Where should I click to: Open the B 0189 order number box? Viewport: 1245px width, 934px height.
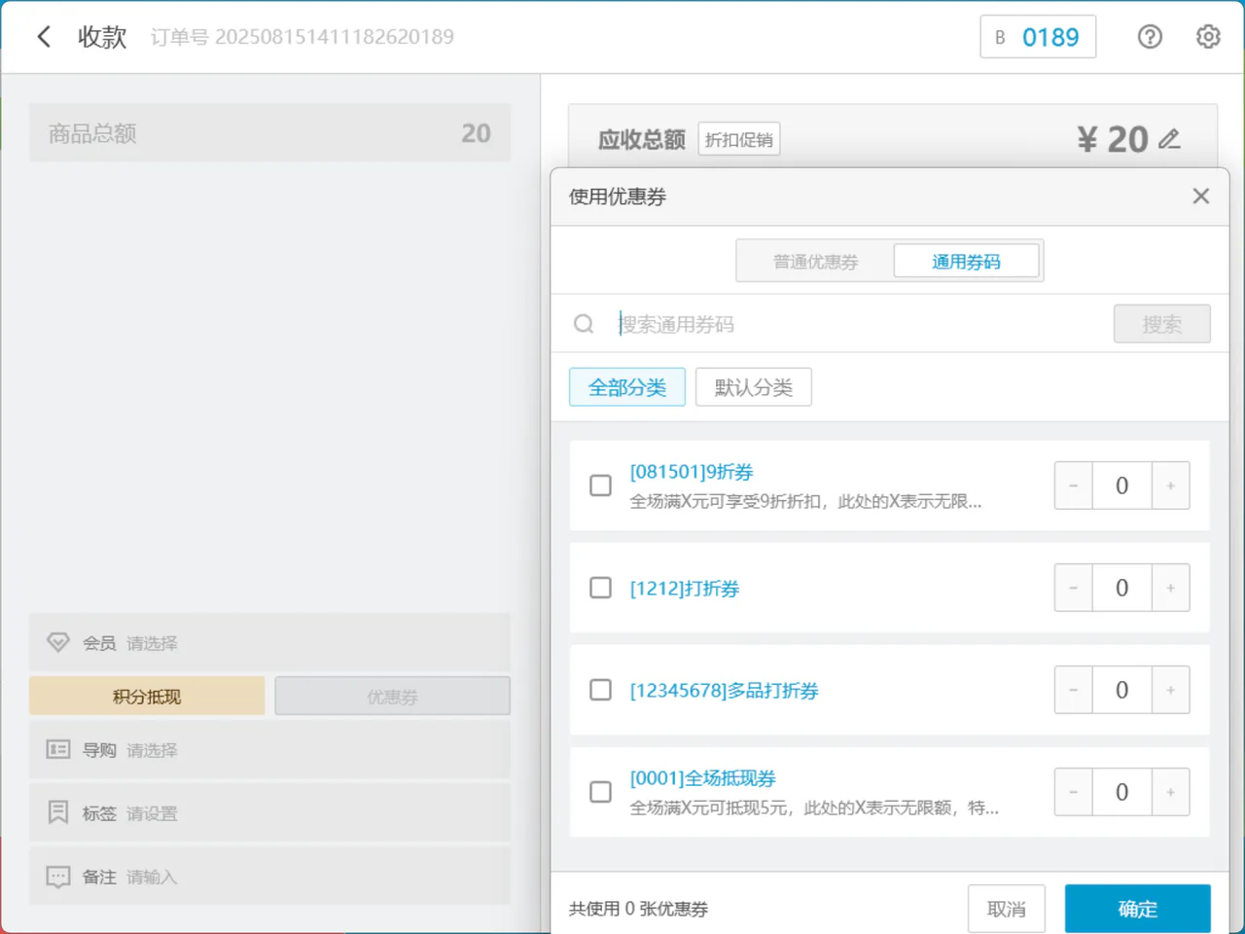(x=1038, y=37)
